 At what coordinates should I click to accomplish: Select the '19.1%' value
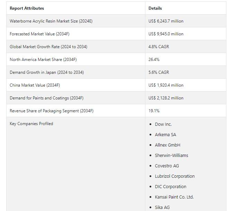coord(154,111)
